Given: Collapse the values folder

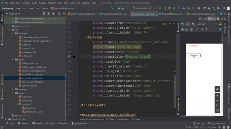Looking at the screenshot, I should tap(13, 93).
